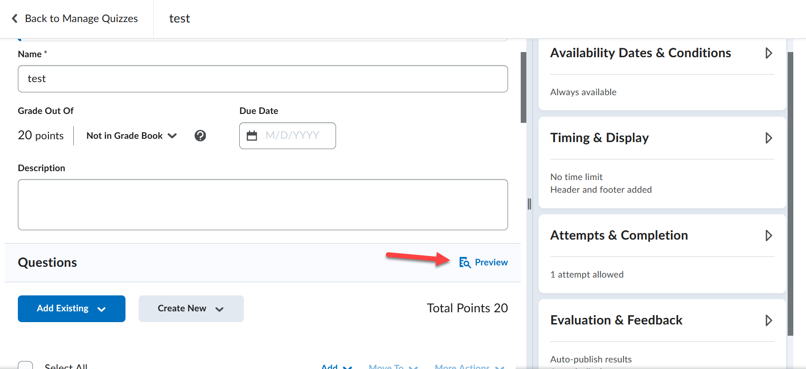This screenshot has width=806, height=369.
Task: Open the Timing & Display section heading
Action: pyautogui.click(x=599, y=138)
